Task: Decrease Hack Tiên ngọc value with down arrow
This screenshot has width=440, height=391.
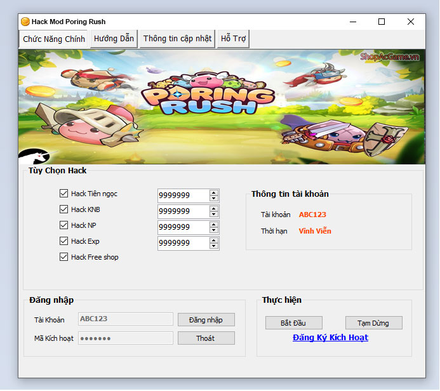Action: pos(214,198)
